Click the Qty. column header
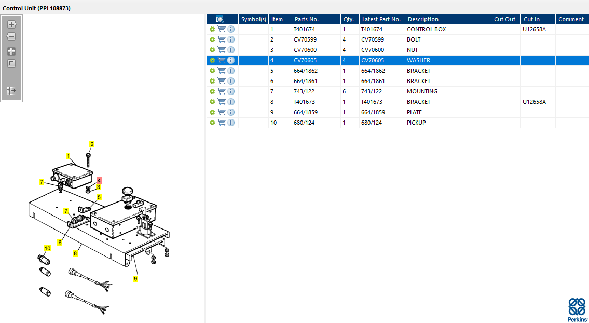This screenshot has width=589, height=323. click(x=350, y=19)
